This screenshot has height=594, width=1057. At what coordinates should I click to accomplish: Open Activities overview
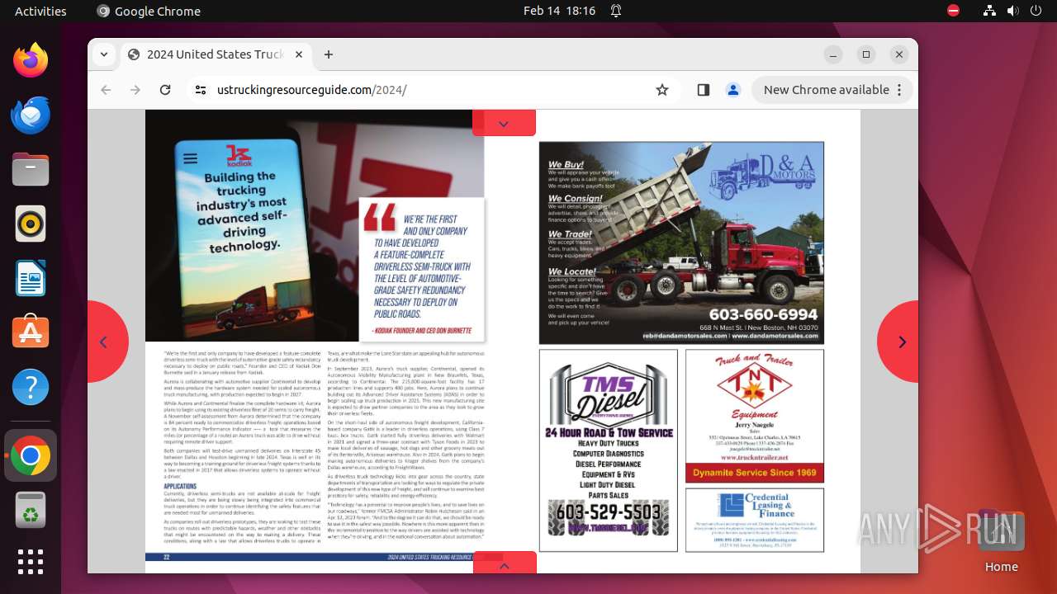click(40, 11)
